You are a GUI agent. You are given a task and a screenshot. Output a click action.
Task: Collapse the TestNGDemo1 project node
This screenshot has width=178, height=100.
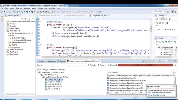[6, 31]
